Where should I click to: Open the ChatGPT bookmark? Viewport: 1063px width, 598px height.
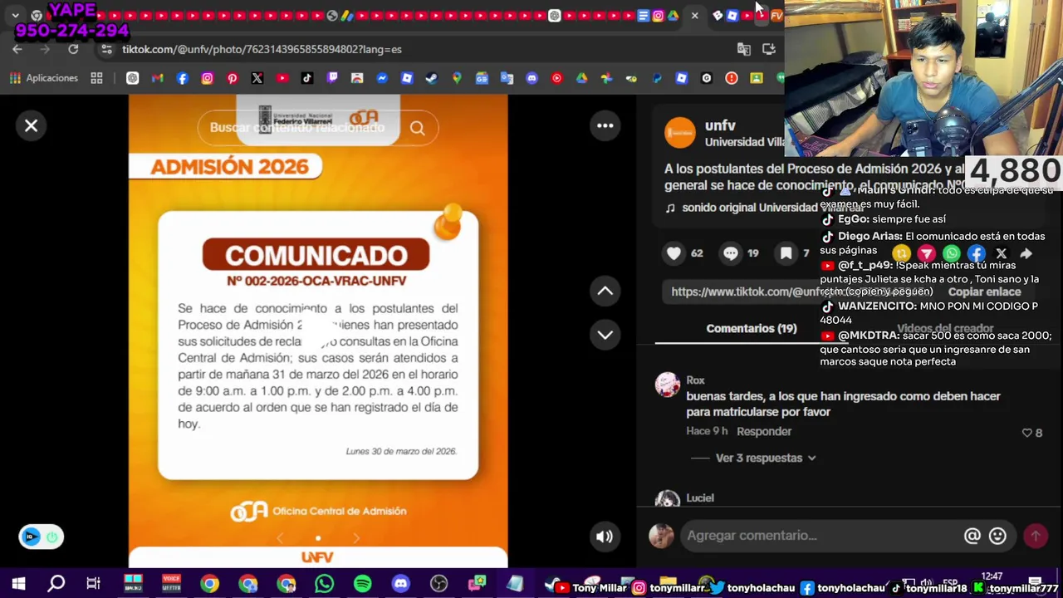click(133, 78)
